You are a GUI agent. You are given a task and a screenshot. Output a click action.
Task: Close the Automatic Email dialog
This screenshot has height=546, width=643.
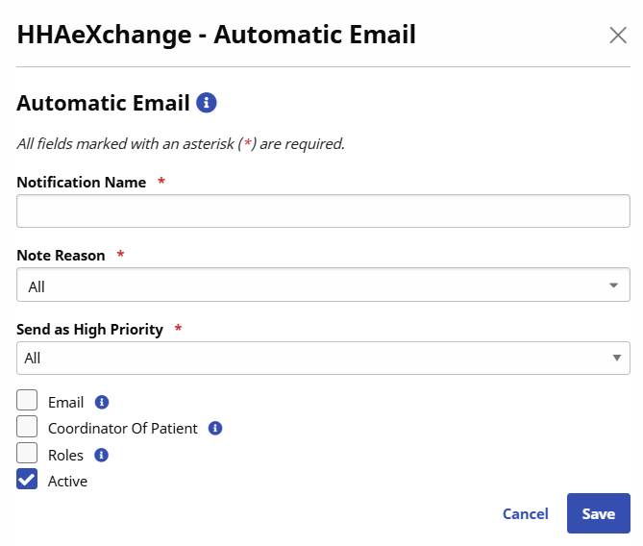[618, 37]
